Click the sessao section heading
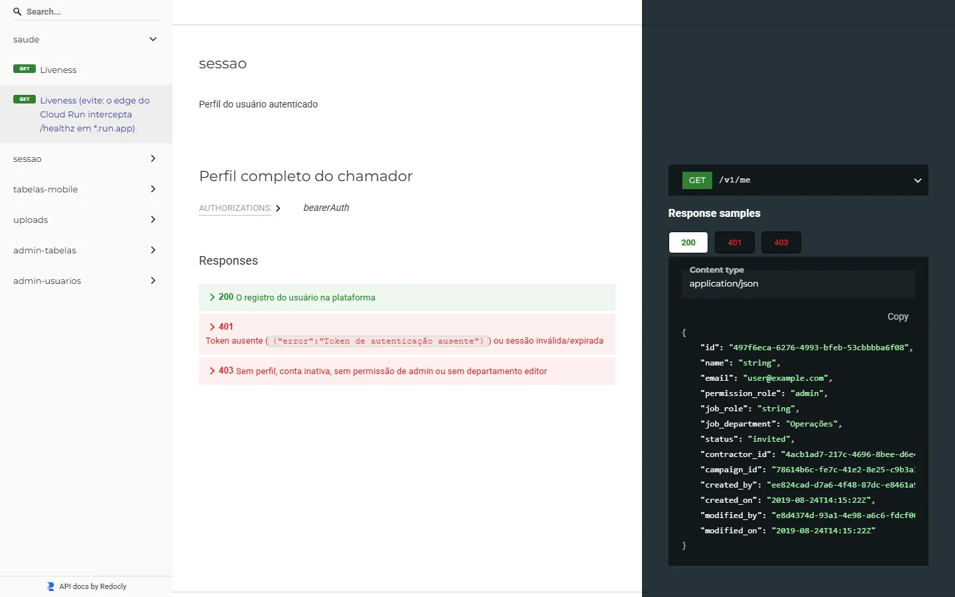This screenshot has height=597, width=955. pyautogui.click(x=223, y=64)
